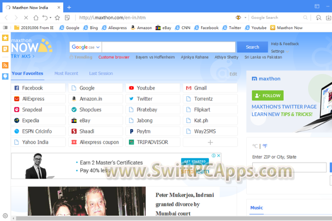Screen dimensions: 332x221
Task: Open Bayern vs Hoffenheim trending link
Action: pos(155,57)
